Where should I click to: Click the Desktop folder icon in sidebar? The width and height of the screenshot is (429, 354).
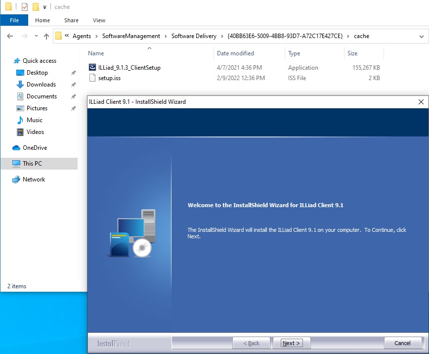click(20, 73)
